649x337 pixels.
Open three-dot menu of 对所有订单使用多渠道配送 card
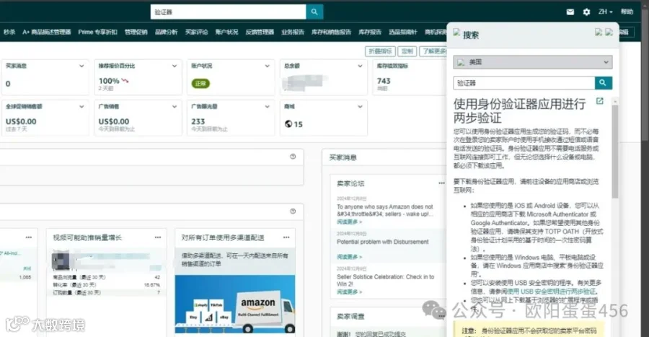pyautogui.click(x=286, y=237)
